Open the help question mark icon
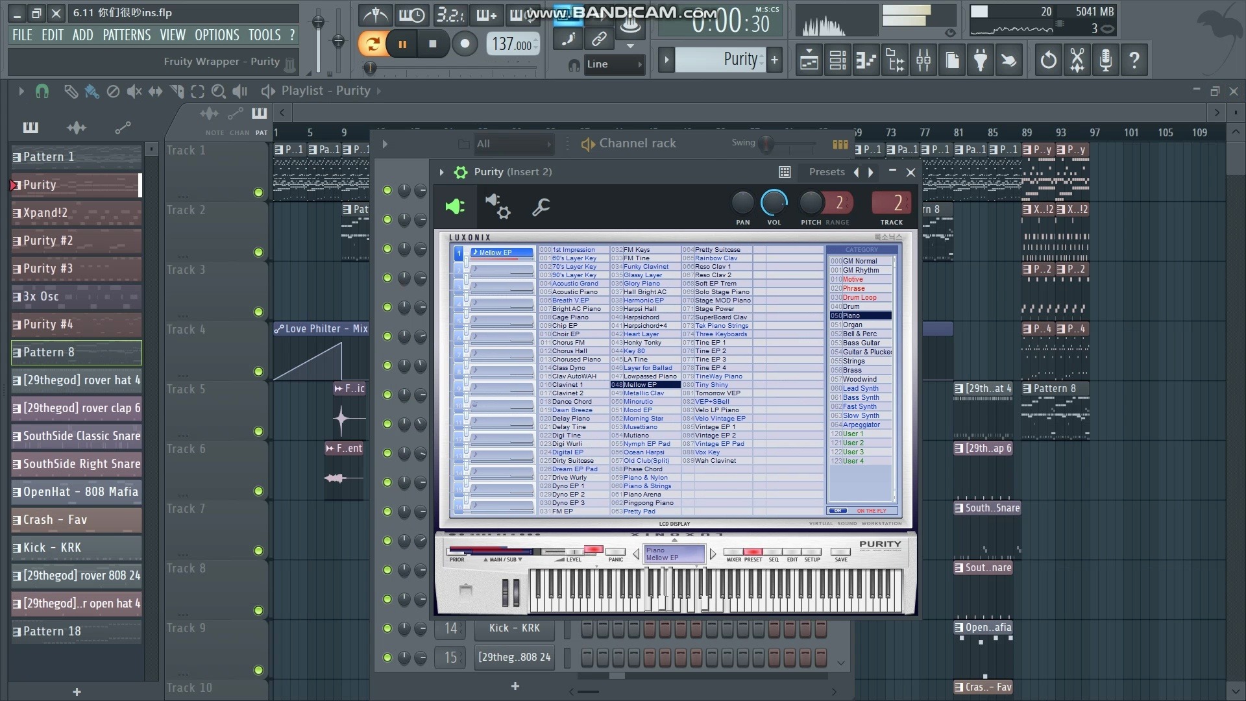1246x701 pixels. click(x=1134, y=60)
